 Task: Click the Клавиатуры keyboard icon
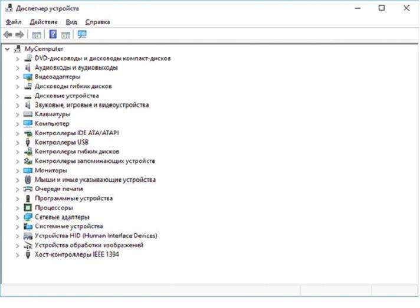click(28, 114)
